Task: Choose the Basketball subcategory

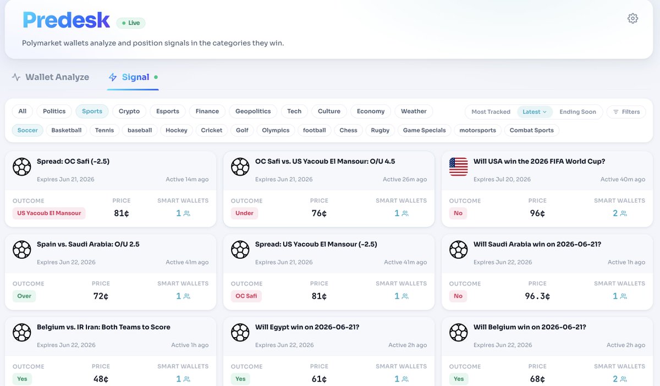Action: click(67, 131)
